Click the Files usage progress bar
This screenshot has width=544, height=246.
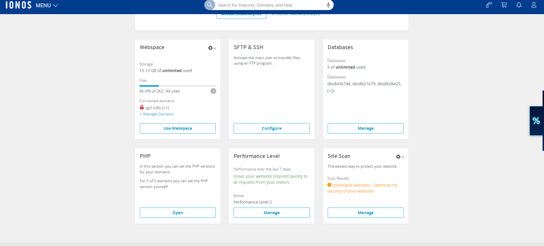(x=177, y=86)
